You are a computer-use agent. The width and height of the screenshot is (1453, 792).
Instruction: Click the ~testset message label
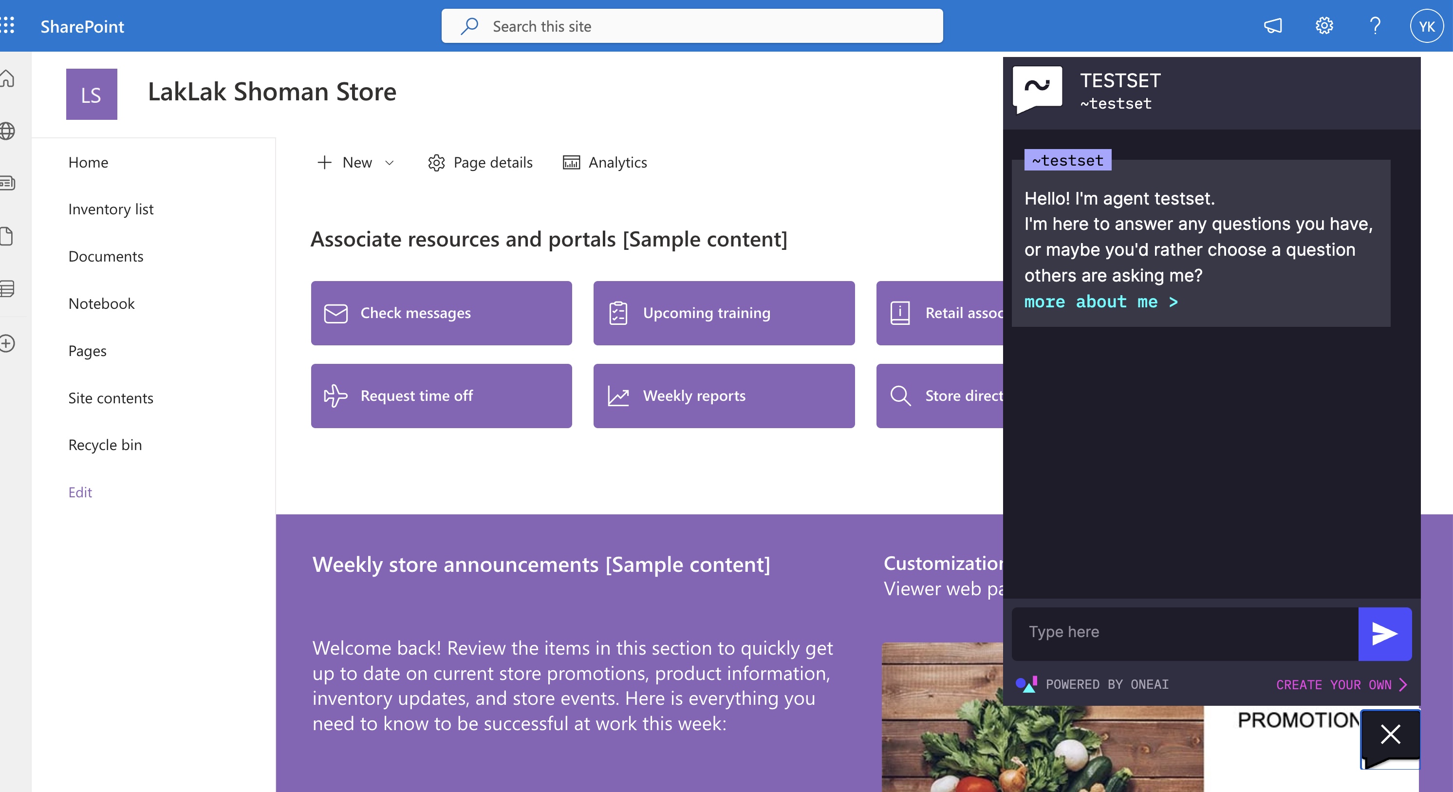coord(1068,160)
